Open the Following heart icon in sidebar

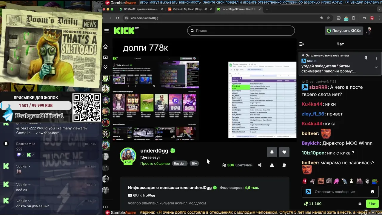(x=105, y=67)
